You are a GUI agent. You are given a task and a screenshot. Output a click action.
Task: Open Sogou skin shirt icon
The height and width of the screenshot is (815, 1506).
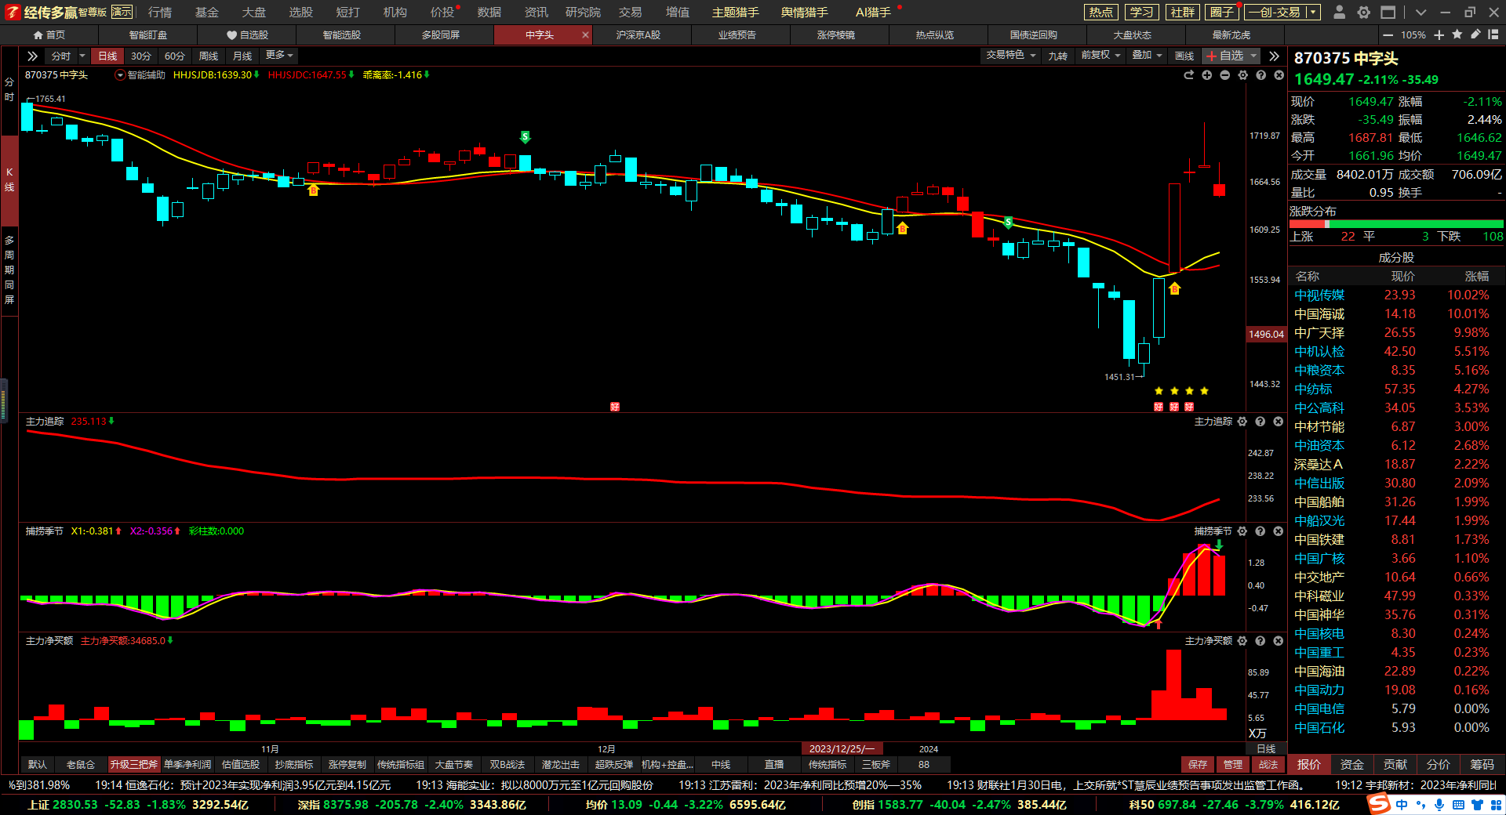click(x=1477, y=805)
